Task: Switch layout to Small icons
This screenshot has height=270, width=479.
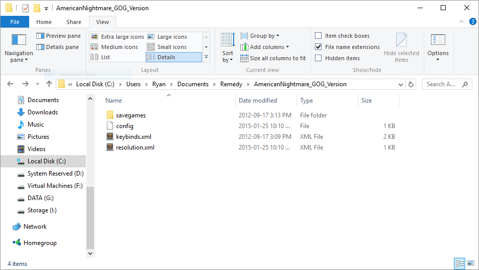Action: pyautogui.click(x=167, y=47)
